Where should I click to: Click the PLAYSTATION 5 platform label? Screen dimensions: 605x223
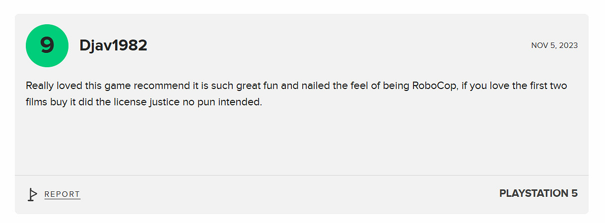[538, 193]
